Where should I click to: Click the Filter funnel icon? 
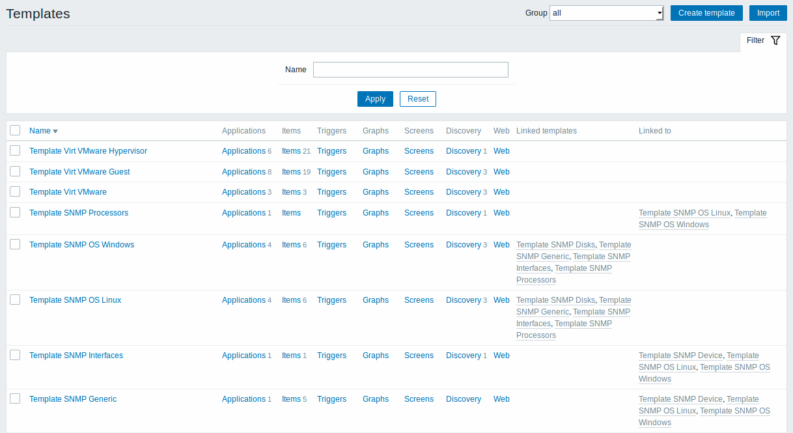pyautogui.click(x=775, y=40)
